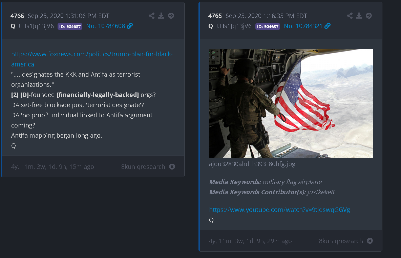
Task: Click the timestamp Sep 25, 2020 1:31:06 PM EDT
Action: [x=68, y=16]
